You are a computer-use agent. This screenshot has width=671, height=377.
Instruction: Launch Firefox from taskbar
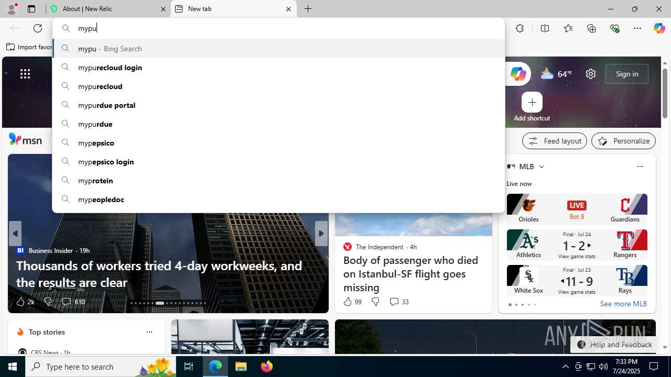[x=267, y=367]
